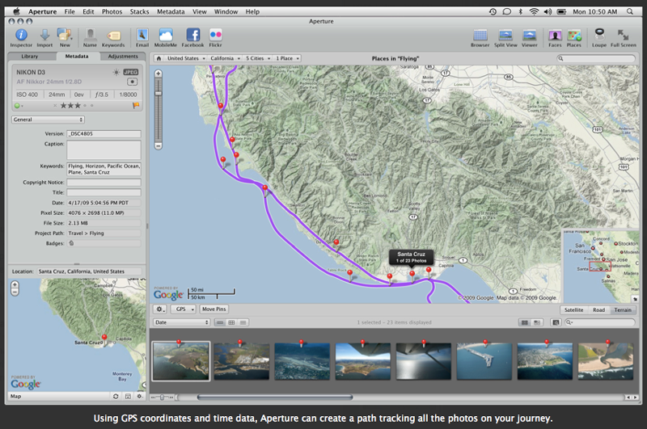The height and width of the screenshot is (429, 647).
Task: Adjust the thumbnail size slider
Action: click(163, 397)
